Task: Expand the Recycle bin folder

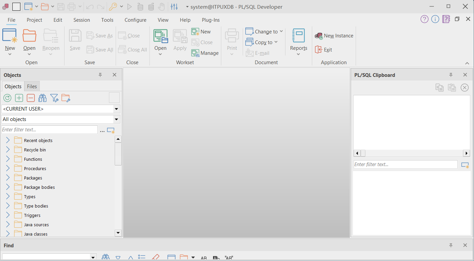Action: 8,150
